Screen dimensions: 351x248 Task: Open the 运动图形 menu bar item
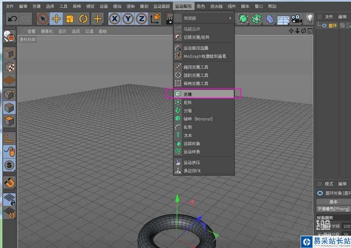tap(183, 6)
